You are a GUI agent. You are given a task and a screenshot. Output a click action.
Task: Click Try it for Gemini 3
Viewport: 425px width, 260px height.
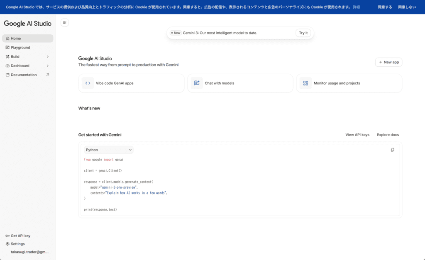[303, 33]
